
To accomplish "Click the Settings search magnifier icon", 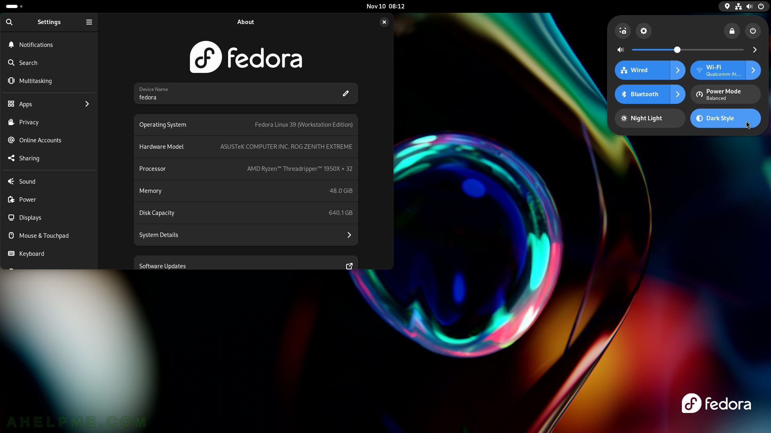I will tap(9, 22).
